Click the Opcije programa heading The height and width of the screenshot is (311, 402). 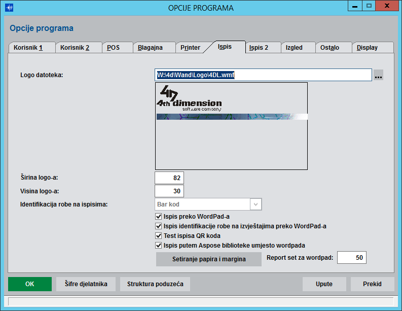[42, 28]
